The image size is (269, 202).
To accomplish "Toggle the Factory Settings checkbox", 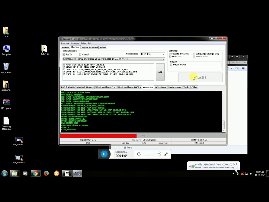I will click(170, 54).
